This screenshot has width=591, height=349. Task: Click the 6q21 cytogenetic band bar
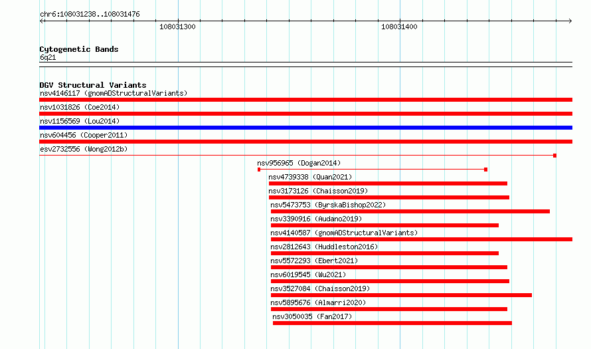tap(305, 64)
